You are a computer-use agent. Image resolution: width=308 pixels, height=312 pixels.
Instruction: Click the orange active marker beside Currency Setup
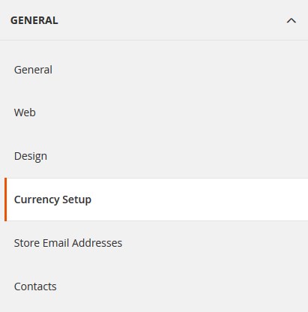(6, 199)
